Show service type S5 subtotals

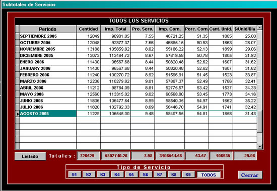pyautogui.click(x=131, y=174)
